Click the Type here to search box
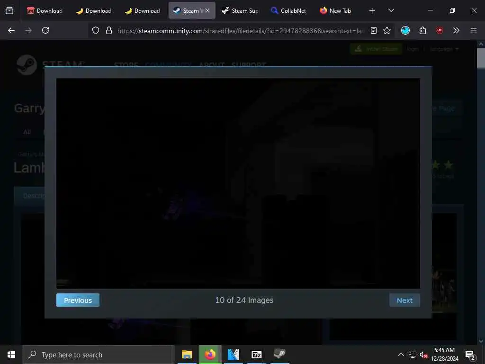Screen dimensions: 485x364 tap(99, 355)
